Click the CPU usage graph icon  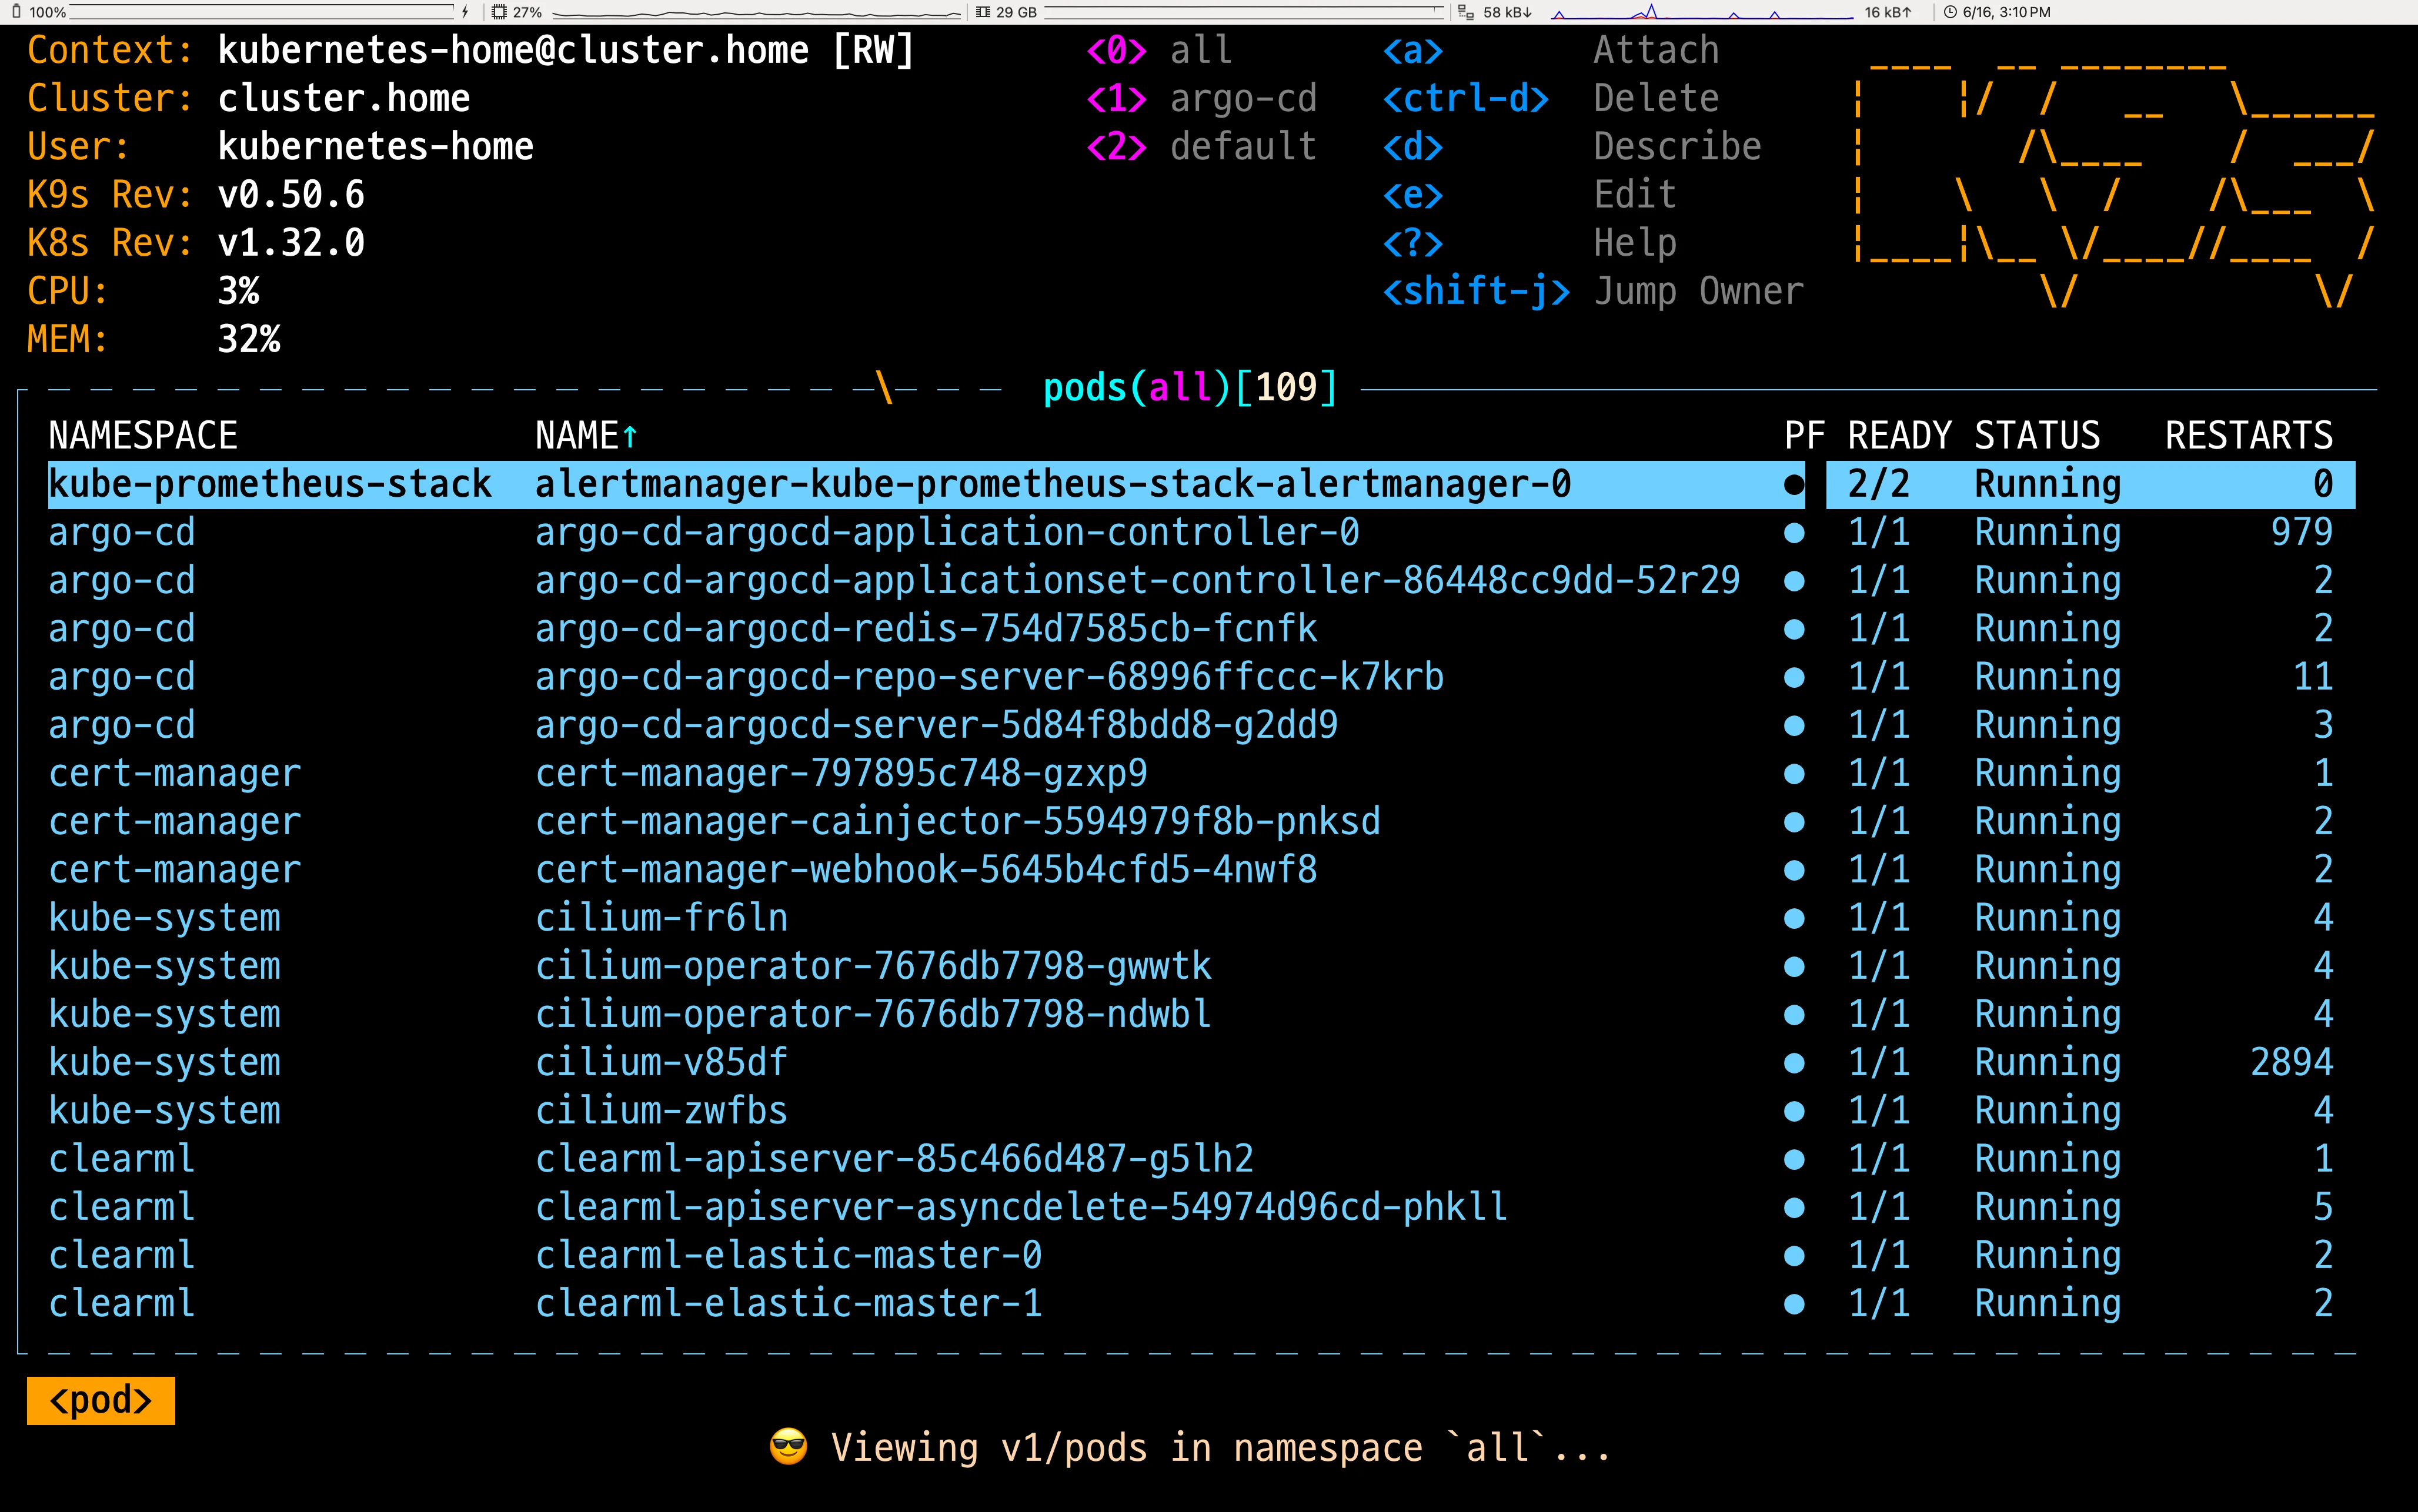[x=499, y=12]
